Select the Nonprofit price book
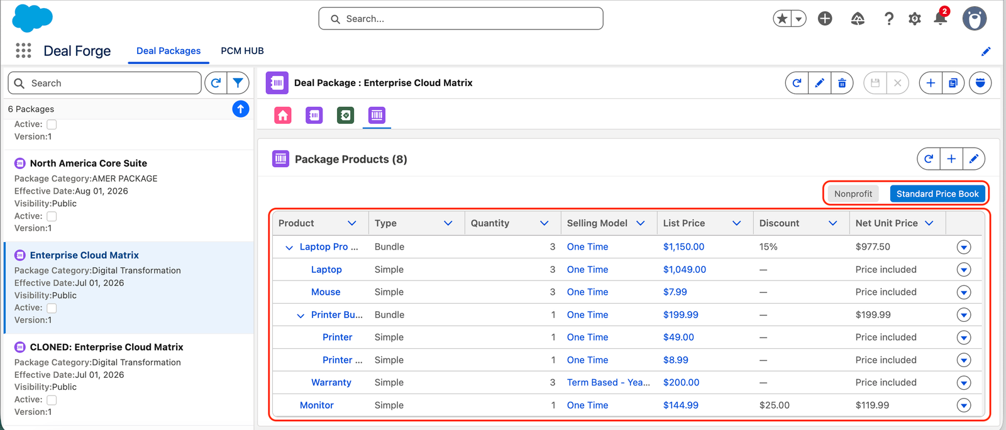This screenshot has width=1006, height=430. [853, 194]
